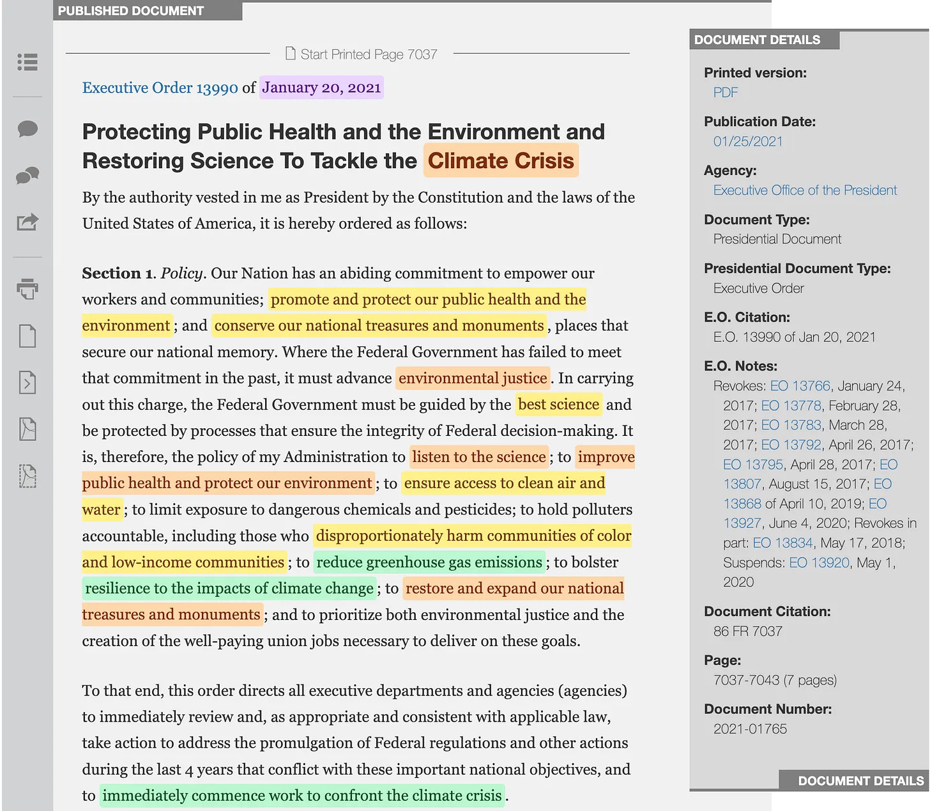The image size is (930, 811).
Task: Open the PDF printed version link
Action: click(725, 93)
